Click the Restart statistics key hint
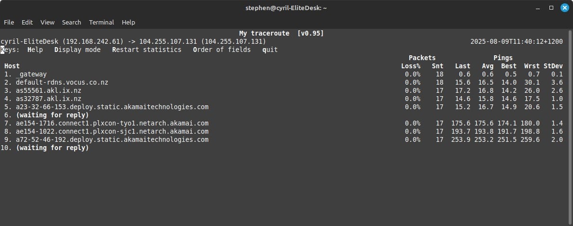 point(147,50)
